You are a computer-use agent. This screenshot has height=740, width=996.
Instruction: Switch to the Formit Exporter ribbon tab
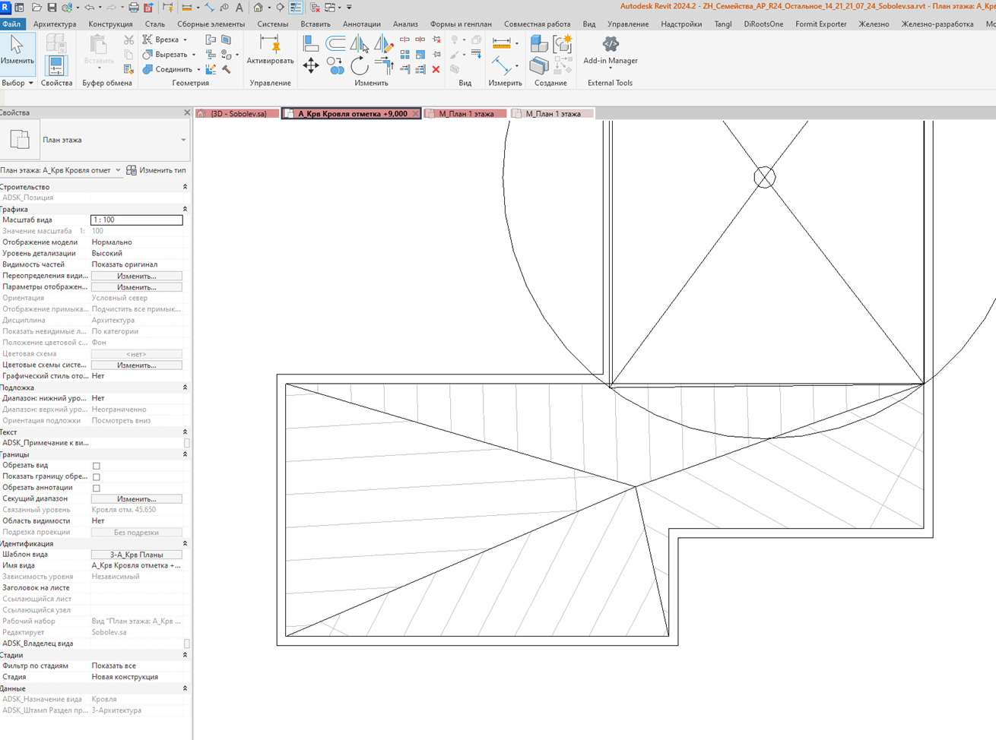[x=821, y=24]
